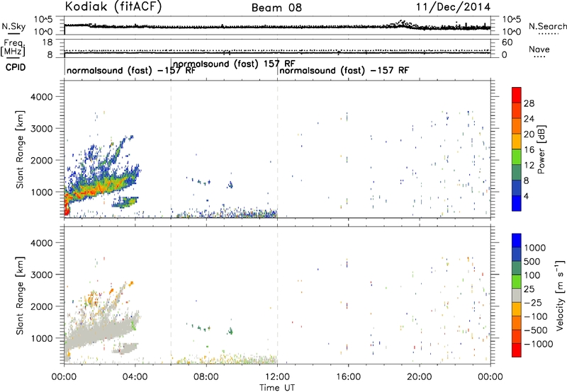This screenshot has height=392, width=567.
Task: Click the "normalsound (fast) -157 RF" label starting at 00:00
Action: point(131,70)
